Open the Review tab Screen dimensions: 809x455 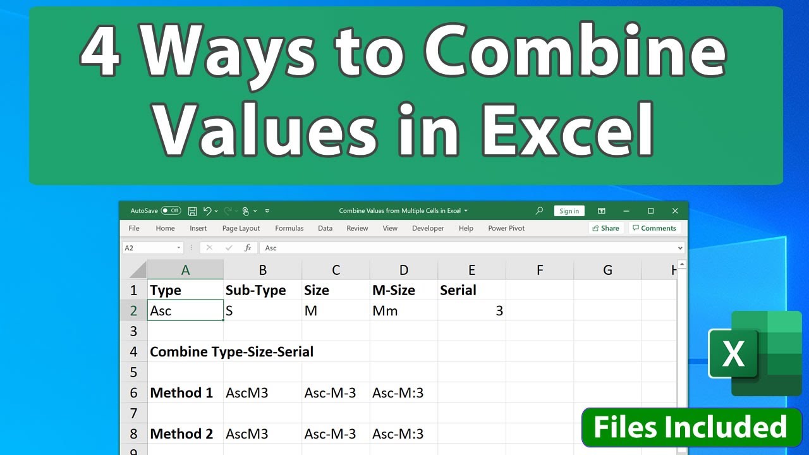tap(357, 228)
